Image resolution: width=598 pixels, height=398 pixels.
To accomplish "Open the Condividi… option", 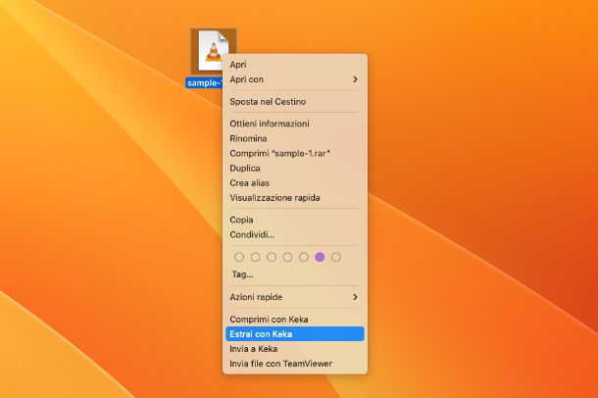I will 295,235.
